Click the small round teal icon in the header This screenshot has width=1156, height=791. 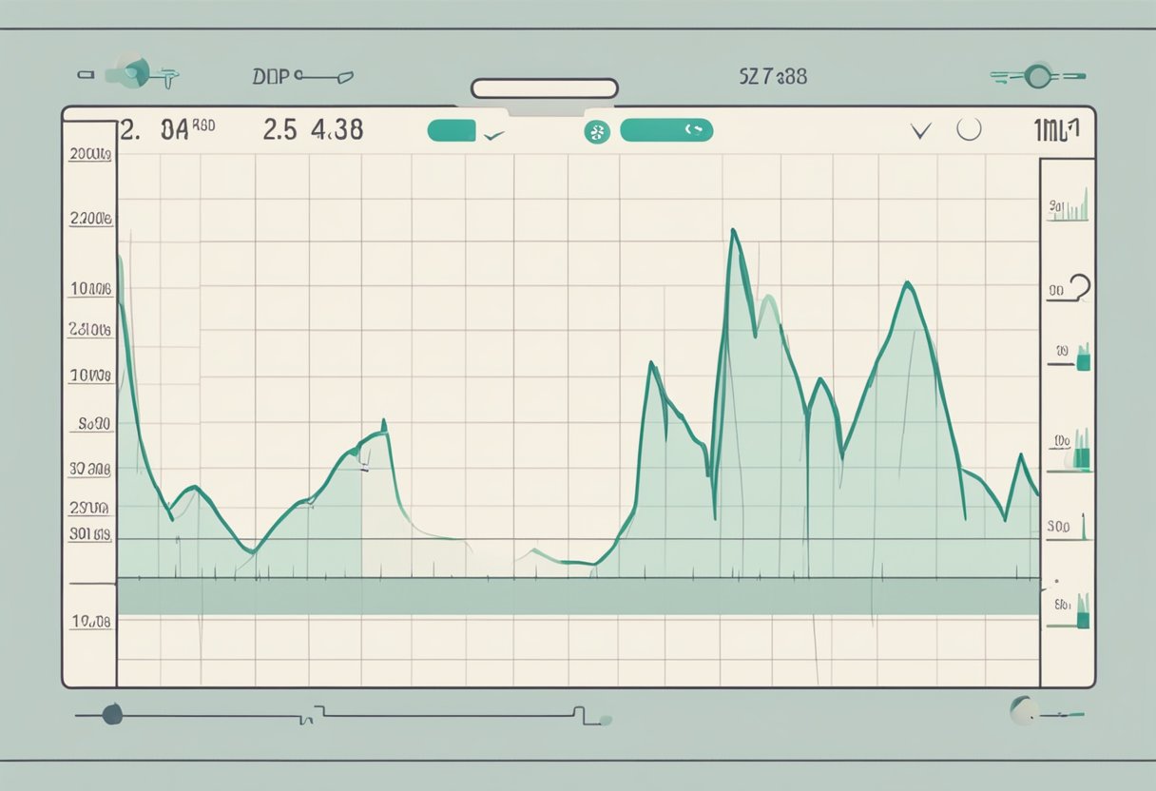click(597, 132)
